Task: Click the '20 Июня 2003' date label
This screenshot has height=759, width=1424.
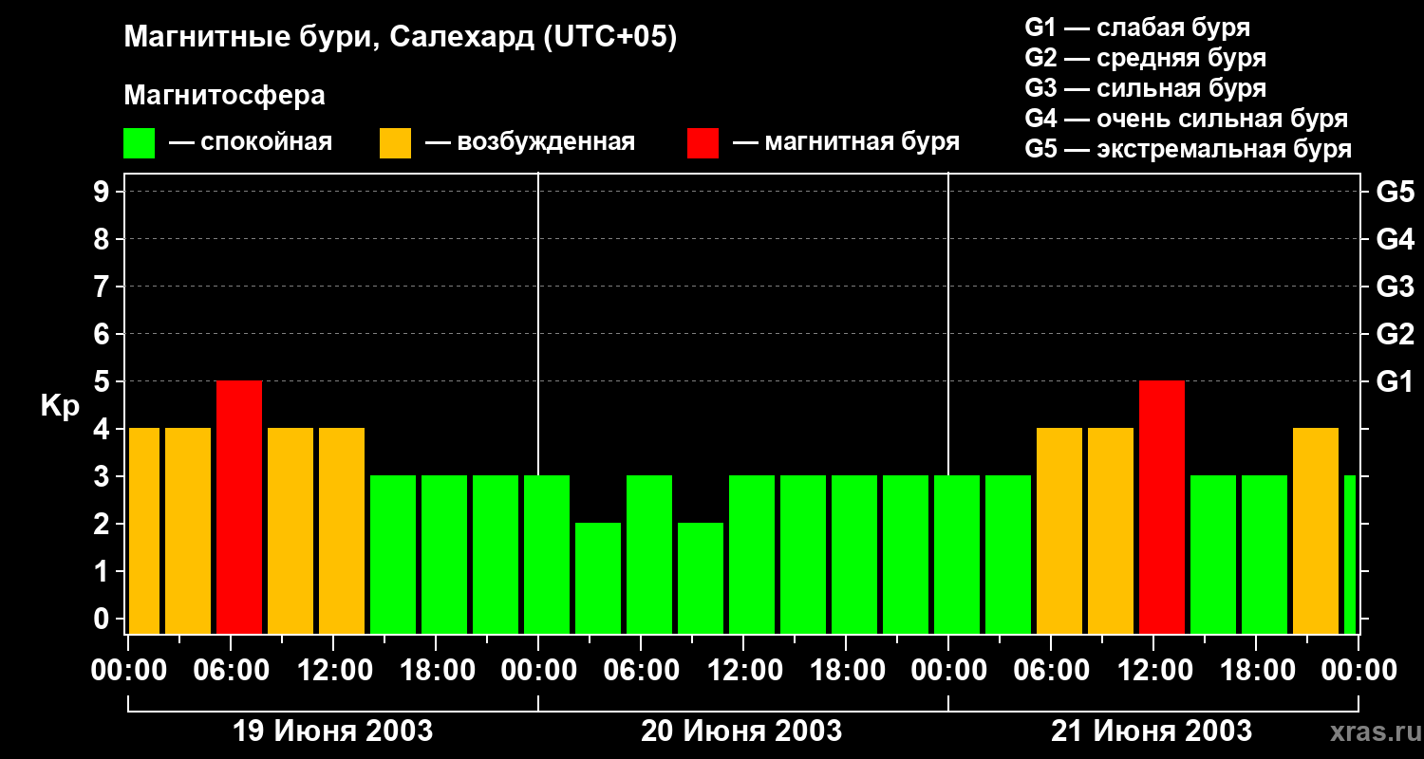Action: point(741,731)
